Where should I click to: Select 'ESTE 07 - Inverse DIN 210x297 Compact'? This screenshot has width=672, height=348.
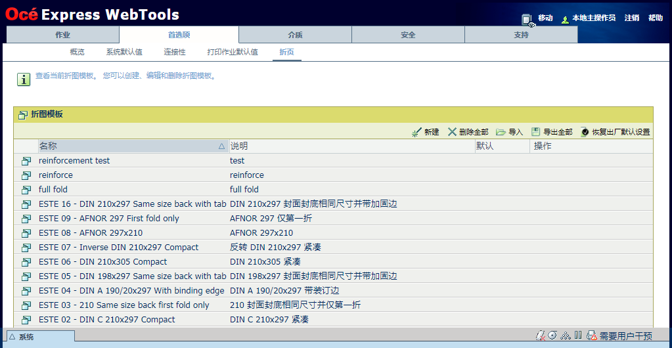pyautogui.click(x=119, y=248)
